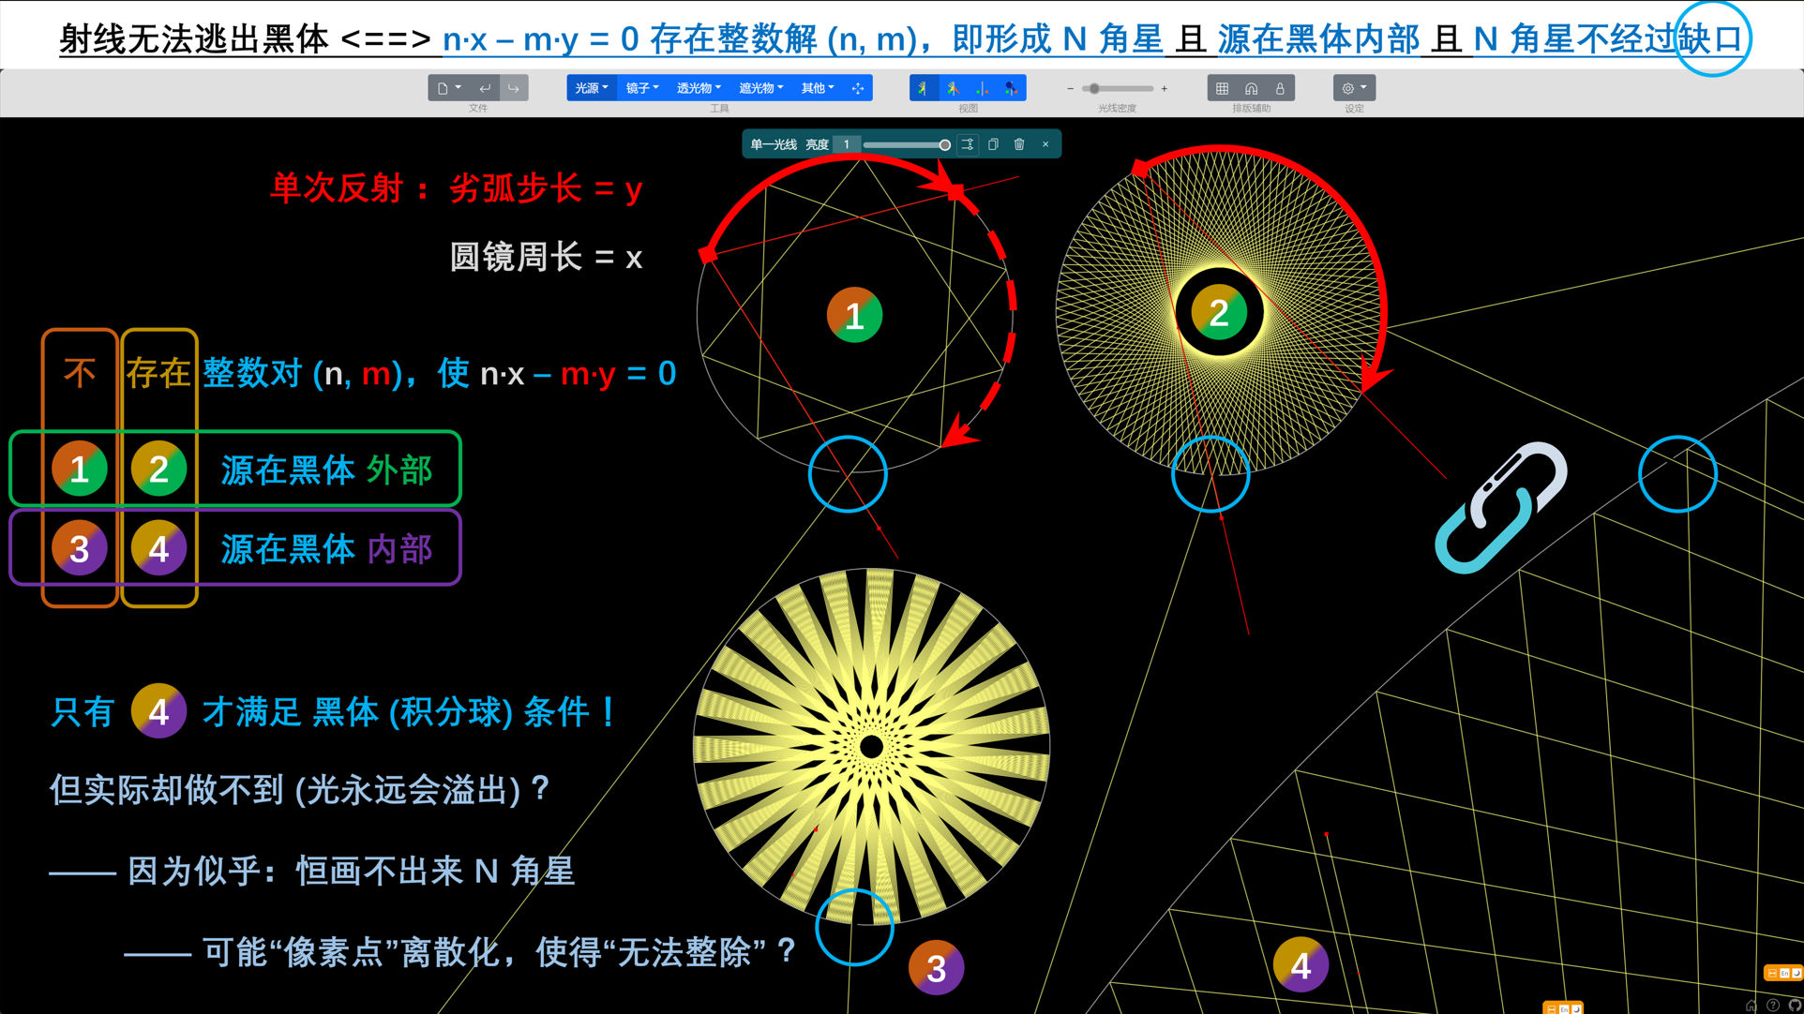Duplicate the selected single ray object
Viewport: 1804px width, 1014px height.
click(993, 144)
